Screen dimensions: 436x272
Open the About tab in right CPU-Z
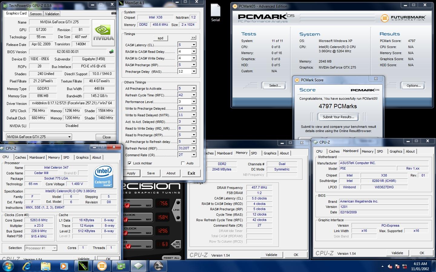410,151
